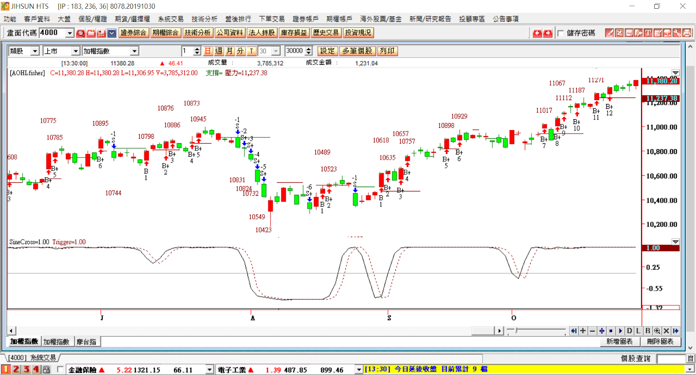Click the lock icon in the status bar
This screenshot has height=375, width=696.
tap(46, 369)
